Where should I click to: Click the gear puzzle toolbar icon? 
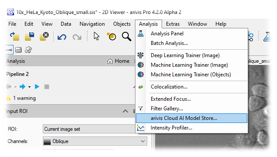click(x=28, y=50)
